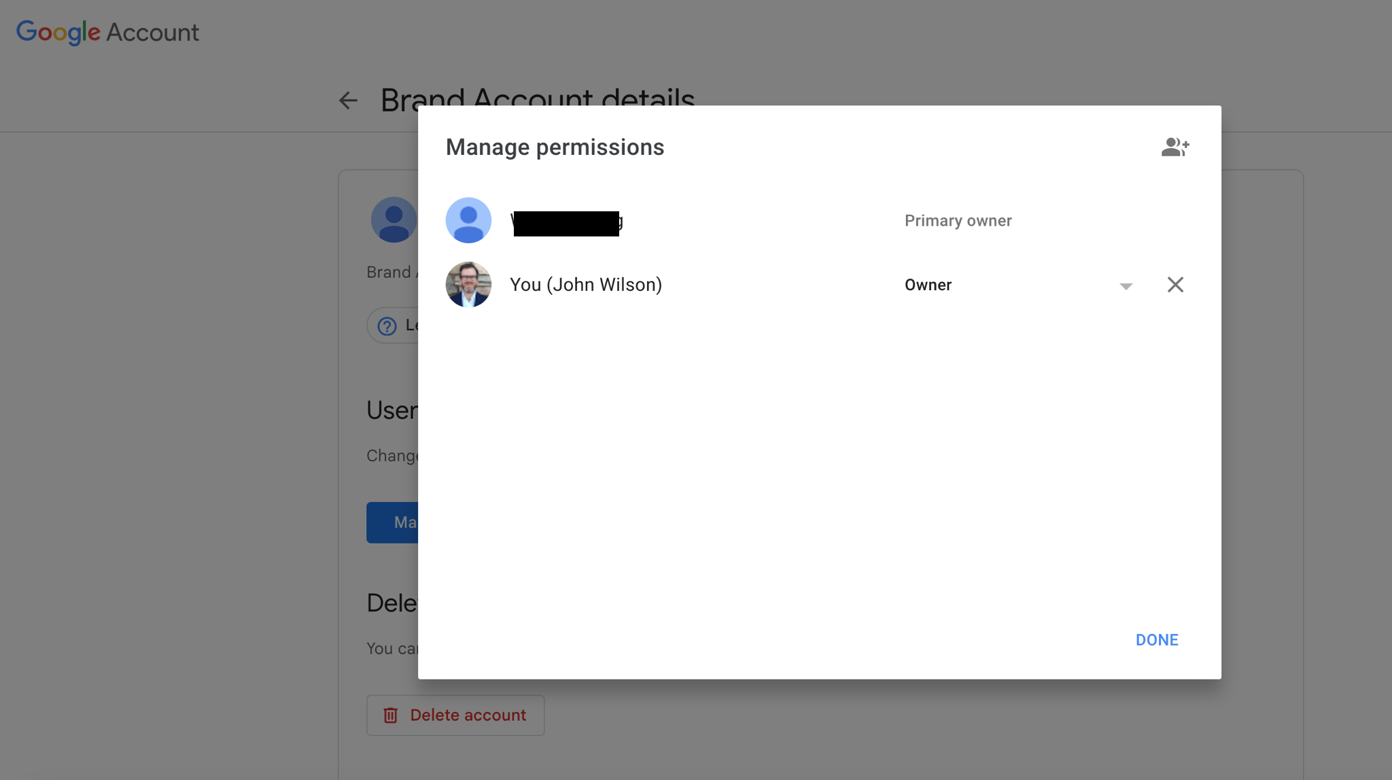Click the You (John Wilson) name text
The image size is (1392, 780).
click(x=586, y=284)
